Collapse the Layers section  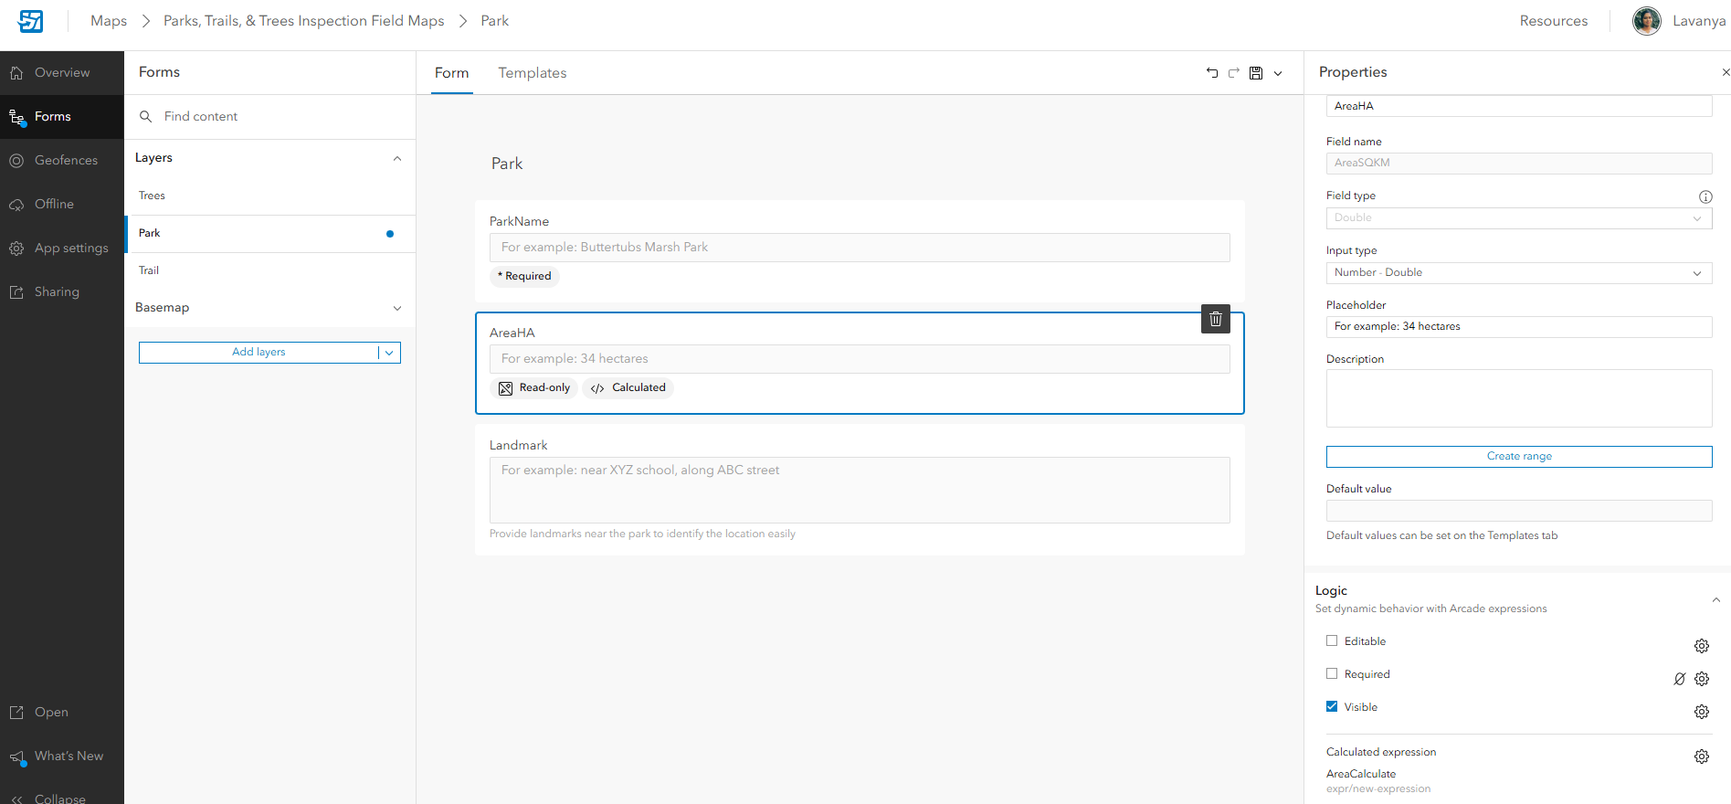pos(397,158)
